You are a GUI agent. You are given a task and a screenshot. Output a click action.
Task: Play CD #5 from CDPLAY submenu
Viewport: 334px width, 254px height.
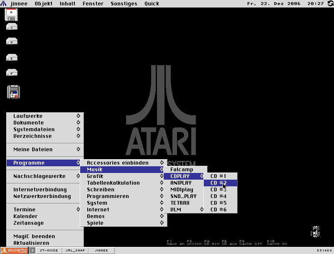(x=220, y=203)
